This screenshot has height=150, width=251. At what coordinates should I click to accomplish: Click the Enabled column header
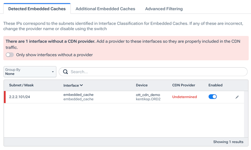215,85
